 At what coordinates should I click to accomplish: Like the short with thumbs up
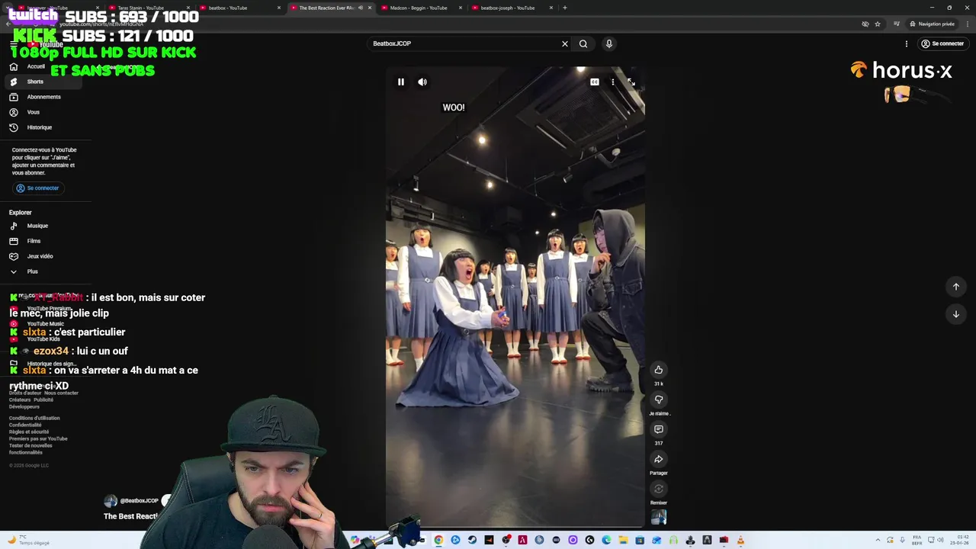tap(659, 370)
